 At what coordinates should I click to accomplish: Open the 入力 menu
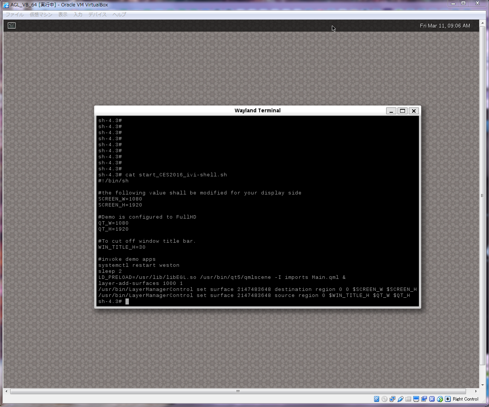click(78, 14)
